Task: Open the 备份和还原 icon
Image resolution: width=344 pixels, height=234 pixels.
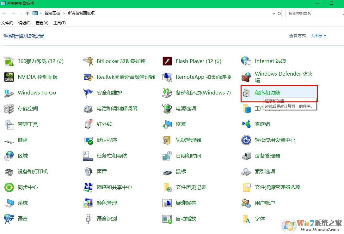Action: pyautogui.click(x=167, y=93)
